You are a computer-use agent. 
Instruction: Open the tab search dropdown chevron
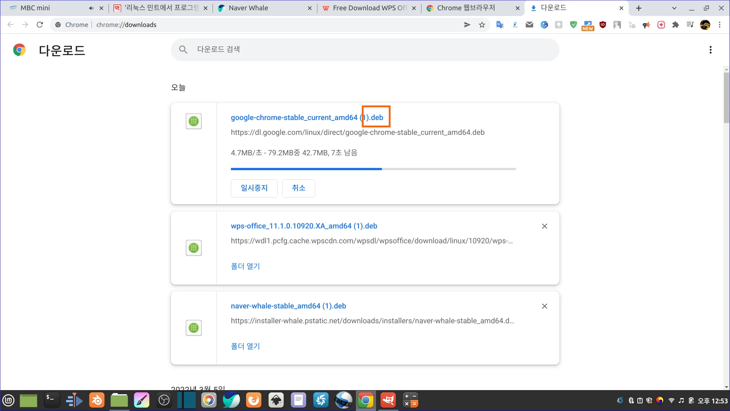[x=674, y=8]
